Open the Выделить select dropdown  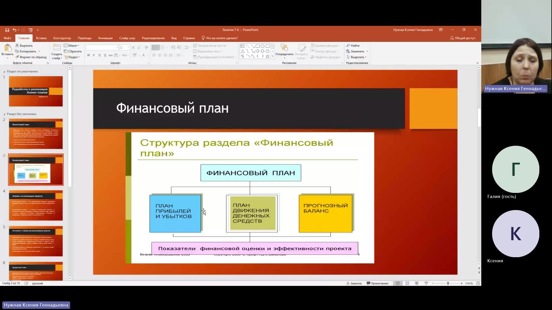[x=356, y=57]
